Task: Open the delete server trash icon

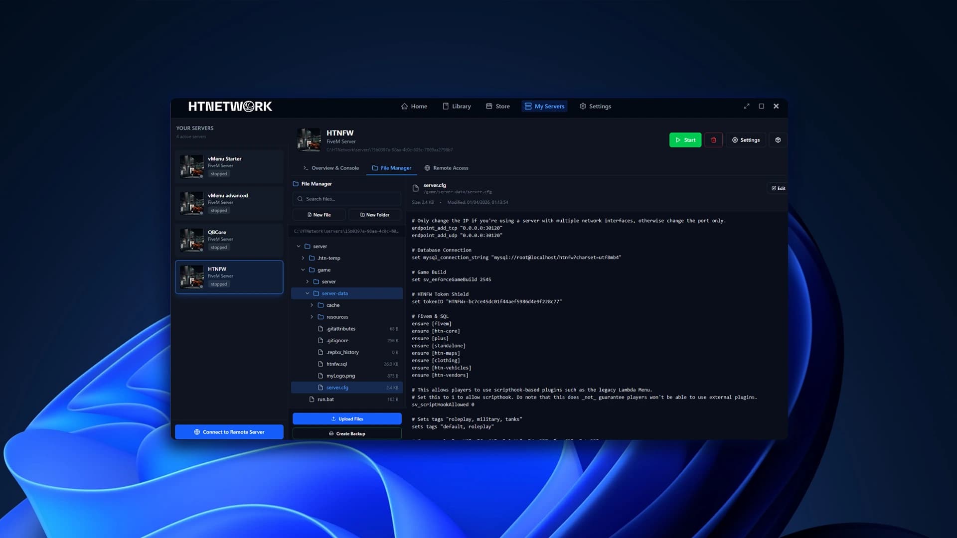Action: coord(713,140)
